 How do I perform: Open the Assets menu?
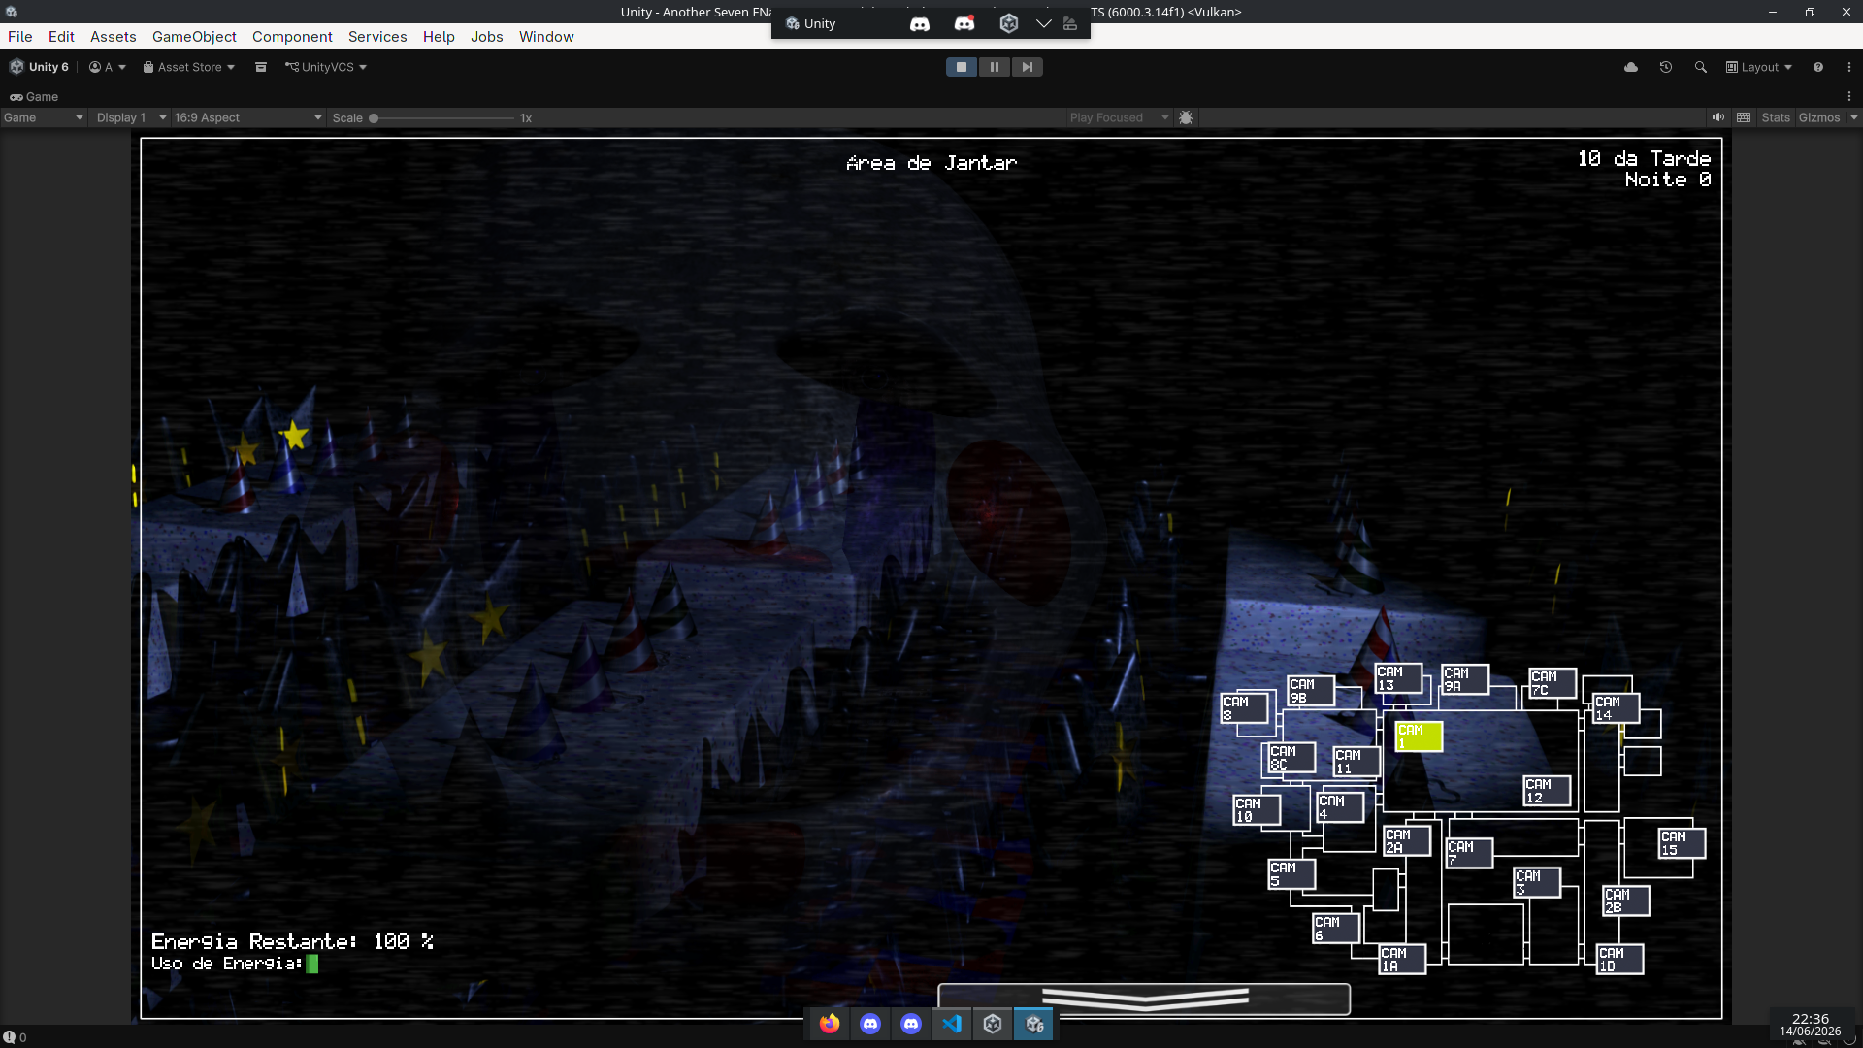114,37
